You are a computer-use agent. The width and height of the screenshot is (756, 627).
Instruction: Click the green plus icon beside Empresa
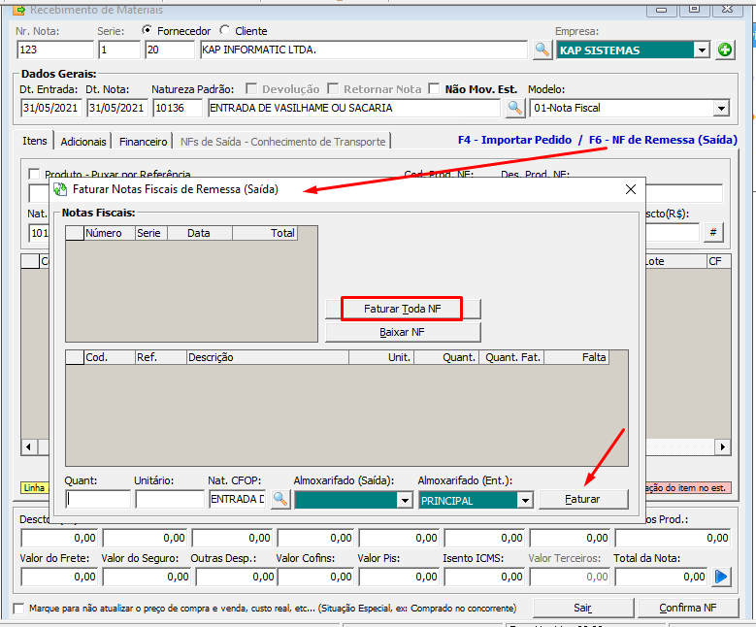click(725, 49)
